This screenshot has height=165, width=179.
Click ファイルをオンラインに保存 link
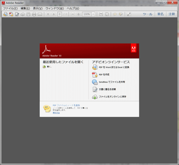click(x=112, y=97)
